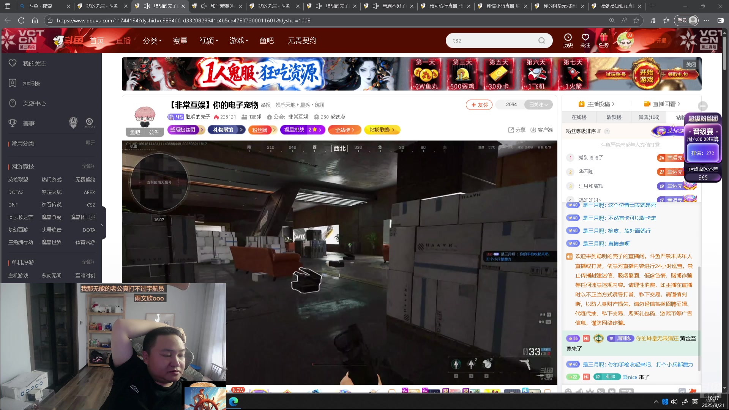This screenshot has height=410, width=729.
Task: Switch to 贵宾(106) tab
Action: [649, 117]
